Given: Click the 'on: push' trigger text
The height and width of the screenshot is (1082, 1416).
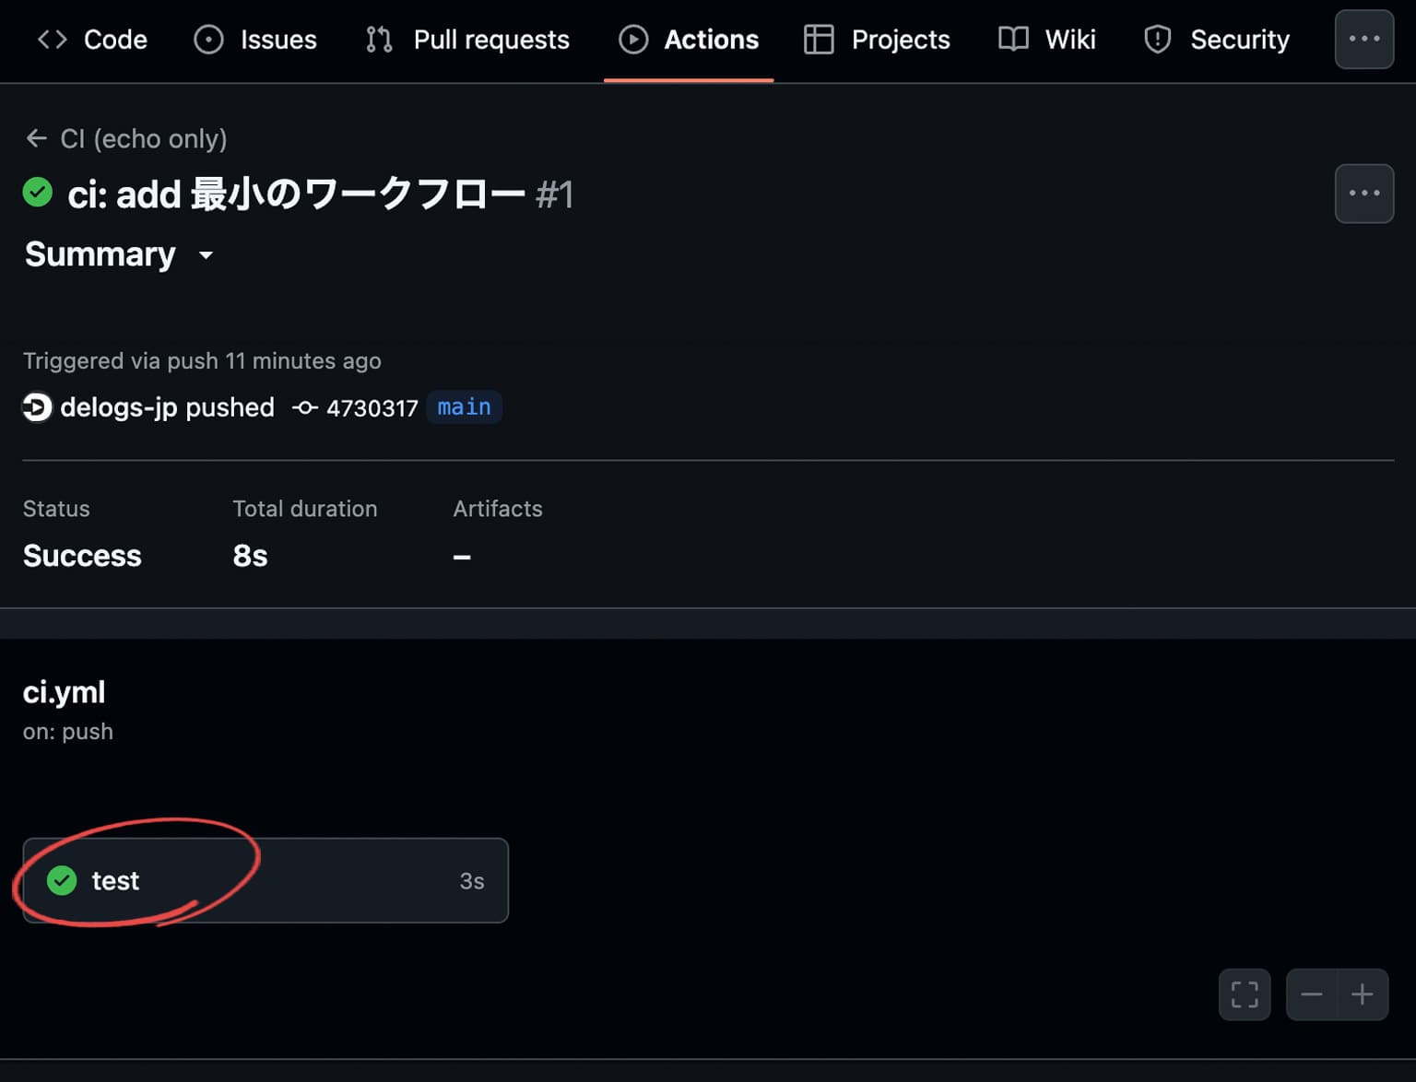Looking at the screenshot, I should [68, 732].
